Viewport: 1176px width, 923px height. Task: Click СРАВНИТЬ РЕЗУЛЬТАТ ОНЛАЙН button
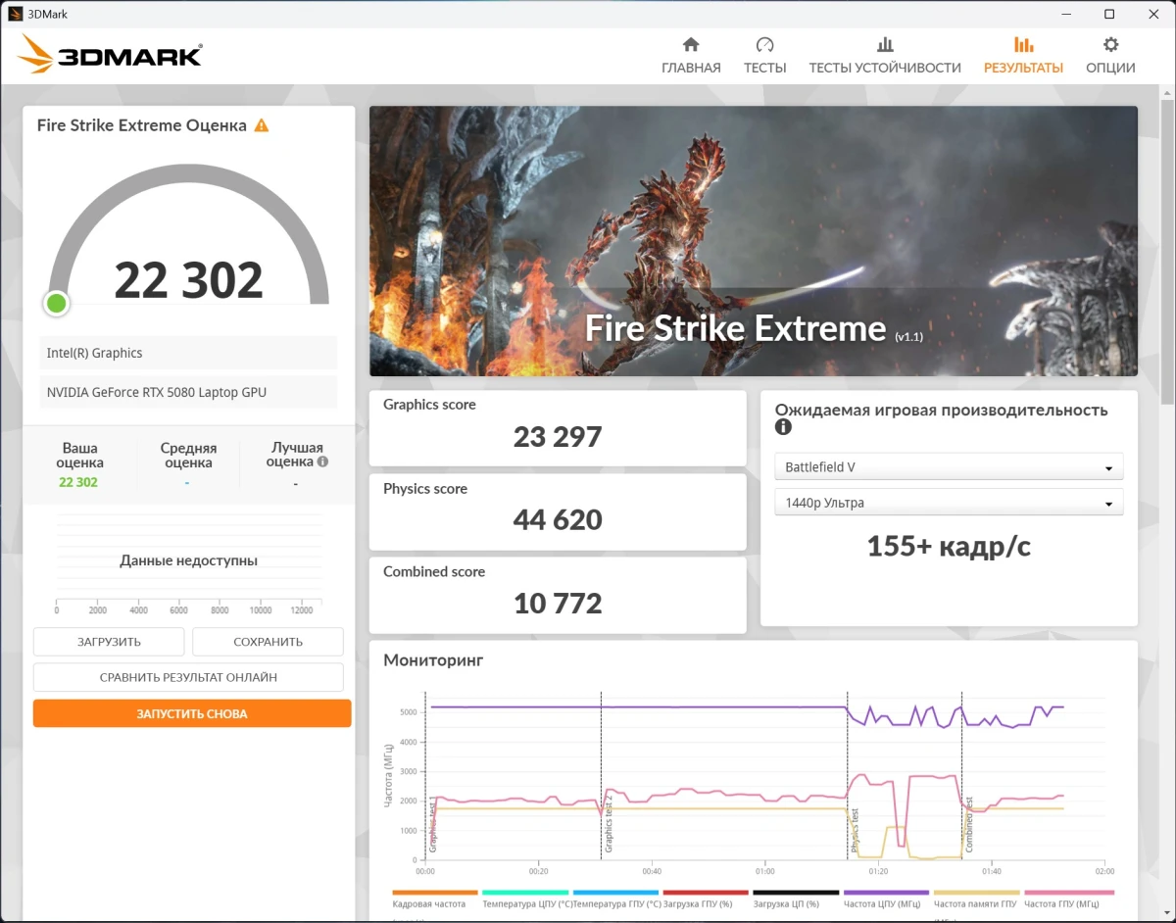click(x=188, y=677)
